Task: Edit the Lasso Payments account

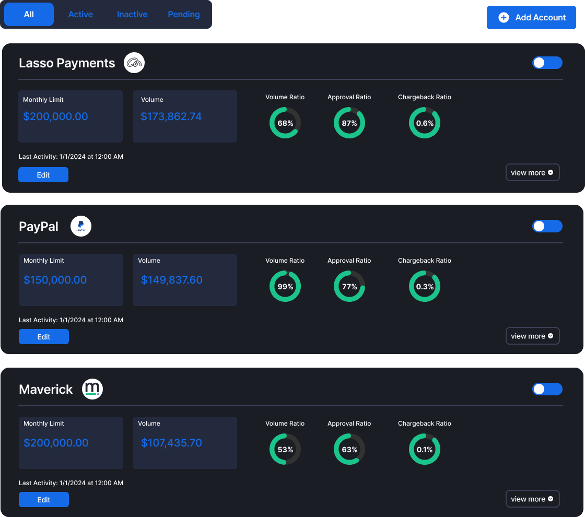Action: coord(43,174)
